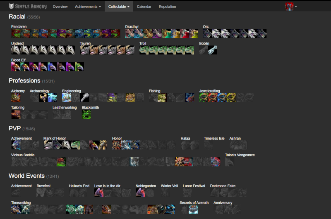This screenshot has height=219, width=331.
Task: Open the Collectable dropdown menu
Action: 118,7
